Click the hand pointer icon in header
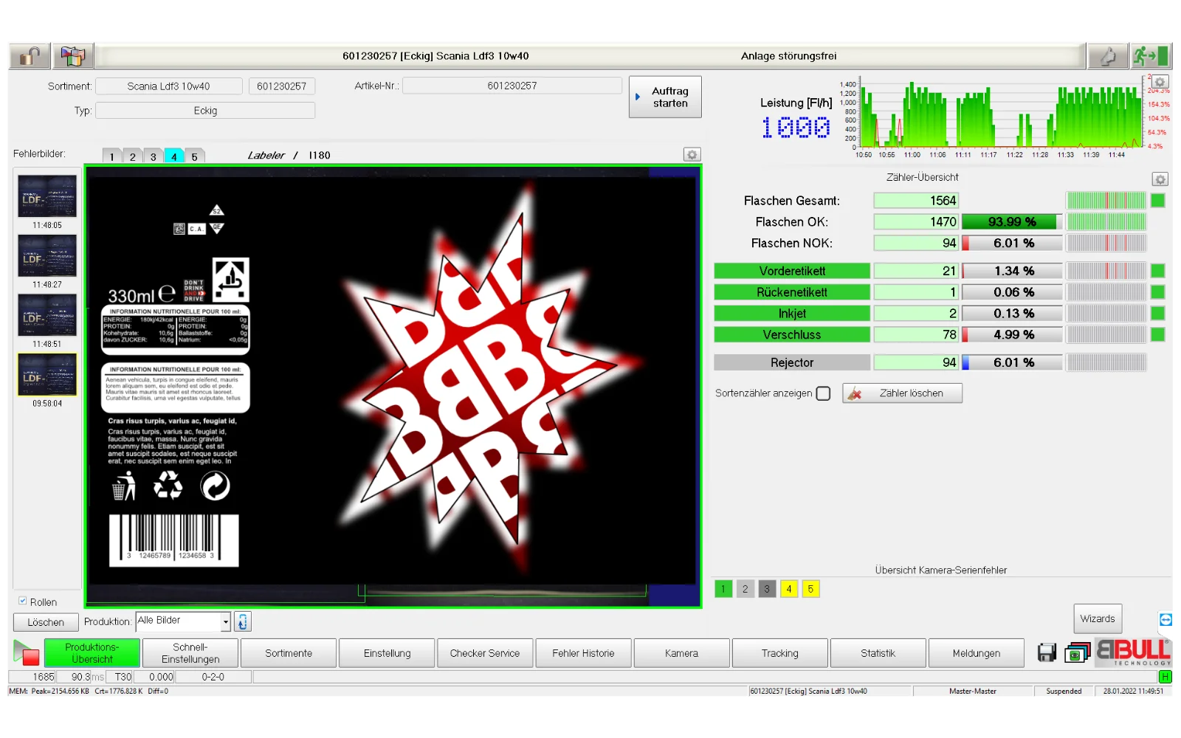Viewport: 1181px width, 738px height. 1108,56
